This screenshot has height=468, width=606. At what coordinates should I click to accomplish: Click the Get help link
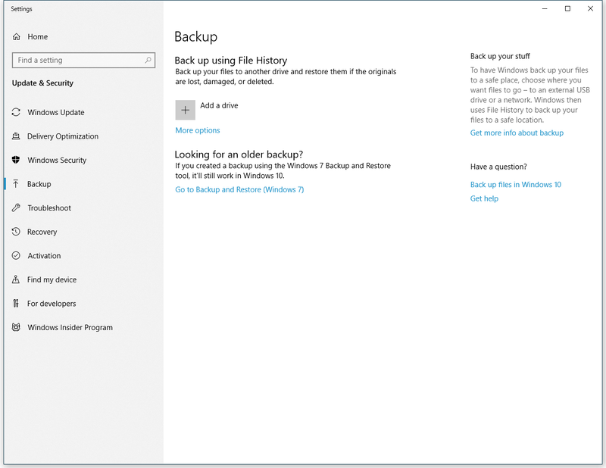tap(484, 198)
